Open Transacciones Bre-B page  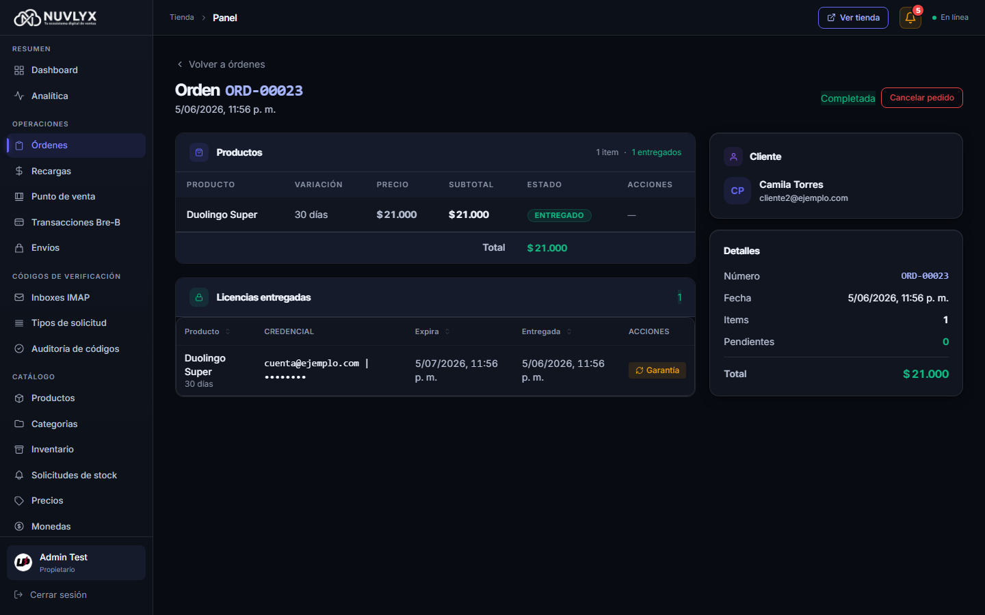tap(76, 223)
